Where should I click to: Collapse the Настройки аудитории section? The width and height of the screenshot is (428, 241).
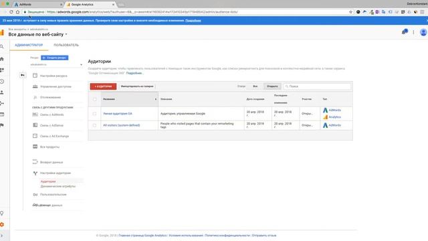pyautogui.click(x=56, y=173)
